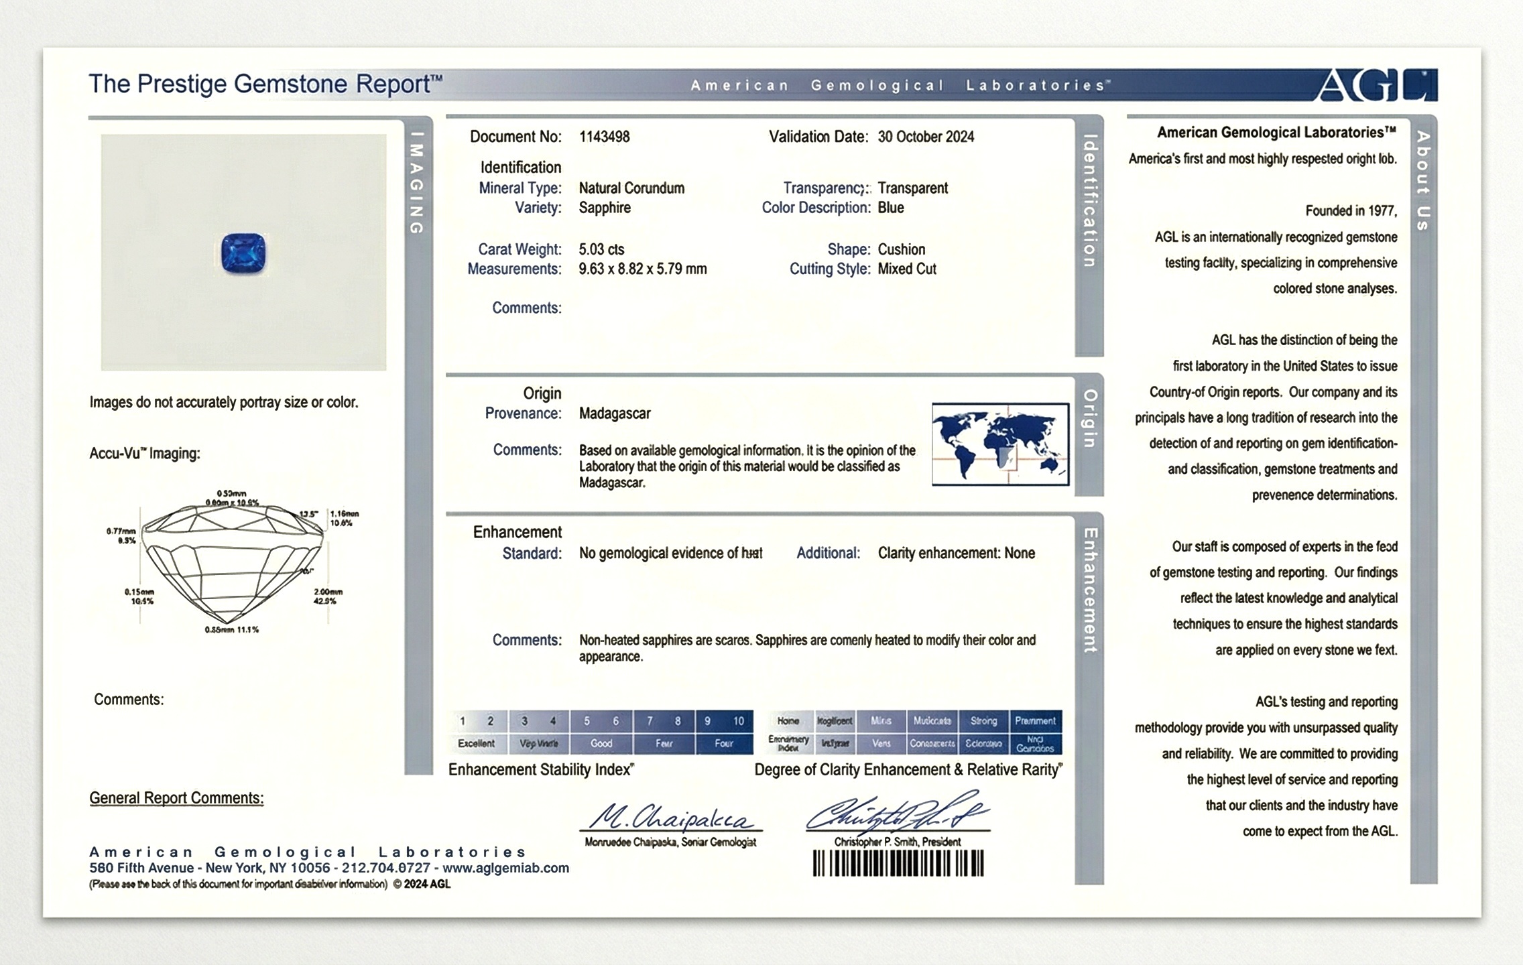Click "Images do not accurately portray size or color."
Viewport: 1523px width, 965px height.
(224, 403)
